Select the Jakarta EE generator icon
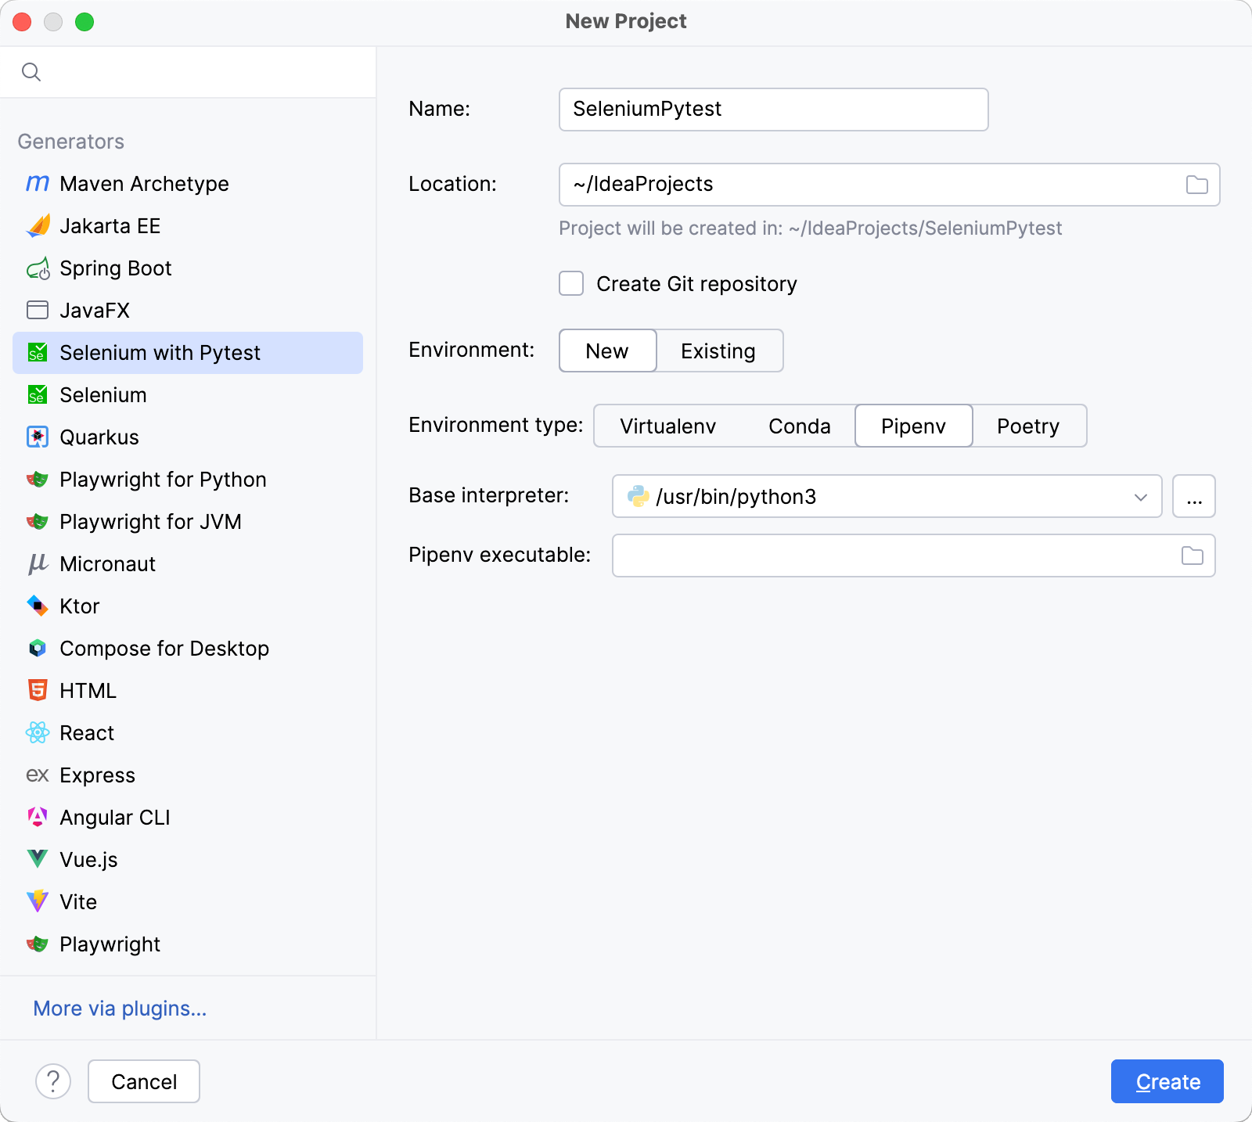This screenshot has width=1252, height=1122. 37,226
